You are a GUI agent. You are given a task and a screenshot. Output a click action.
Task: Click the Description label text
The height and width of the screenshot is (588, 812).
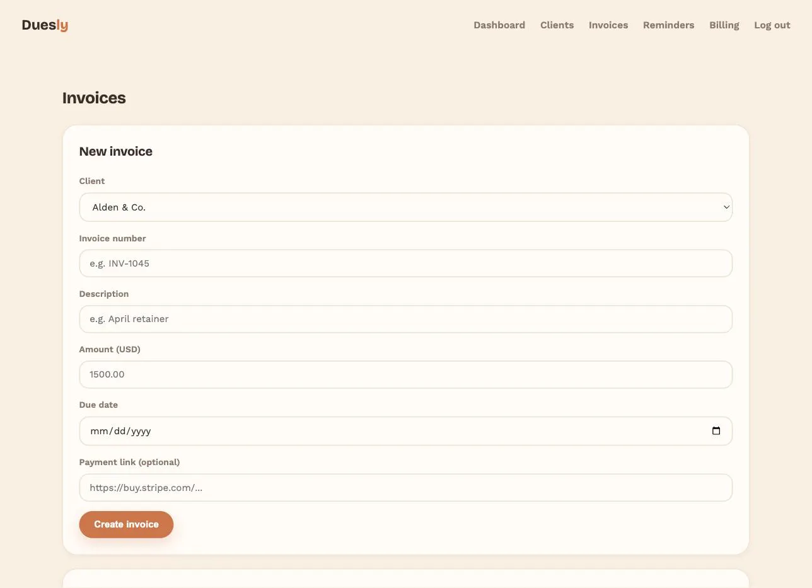click(104, 294)
